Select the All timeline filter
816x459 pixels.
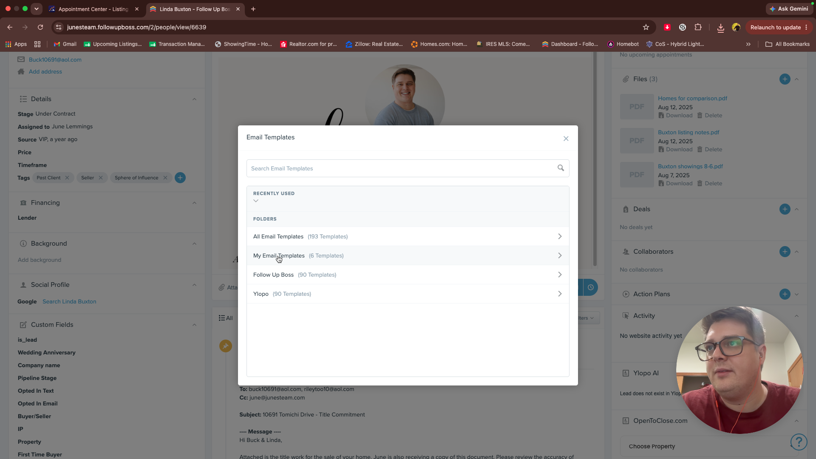click(226, 318)
